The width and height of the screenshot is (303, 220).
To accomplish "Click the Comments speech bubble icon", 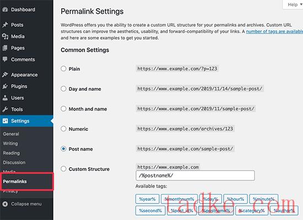I will [x=5, y=59].
